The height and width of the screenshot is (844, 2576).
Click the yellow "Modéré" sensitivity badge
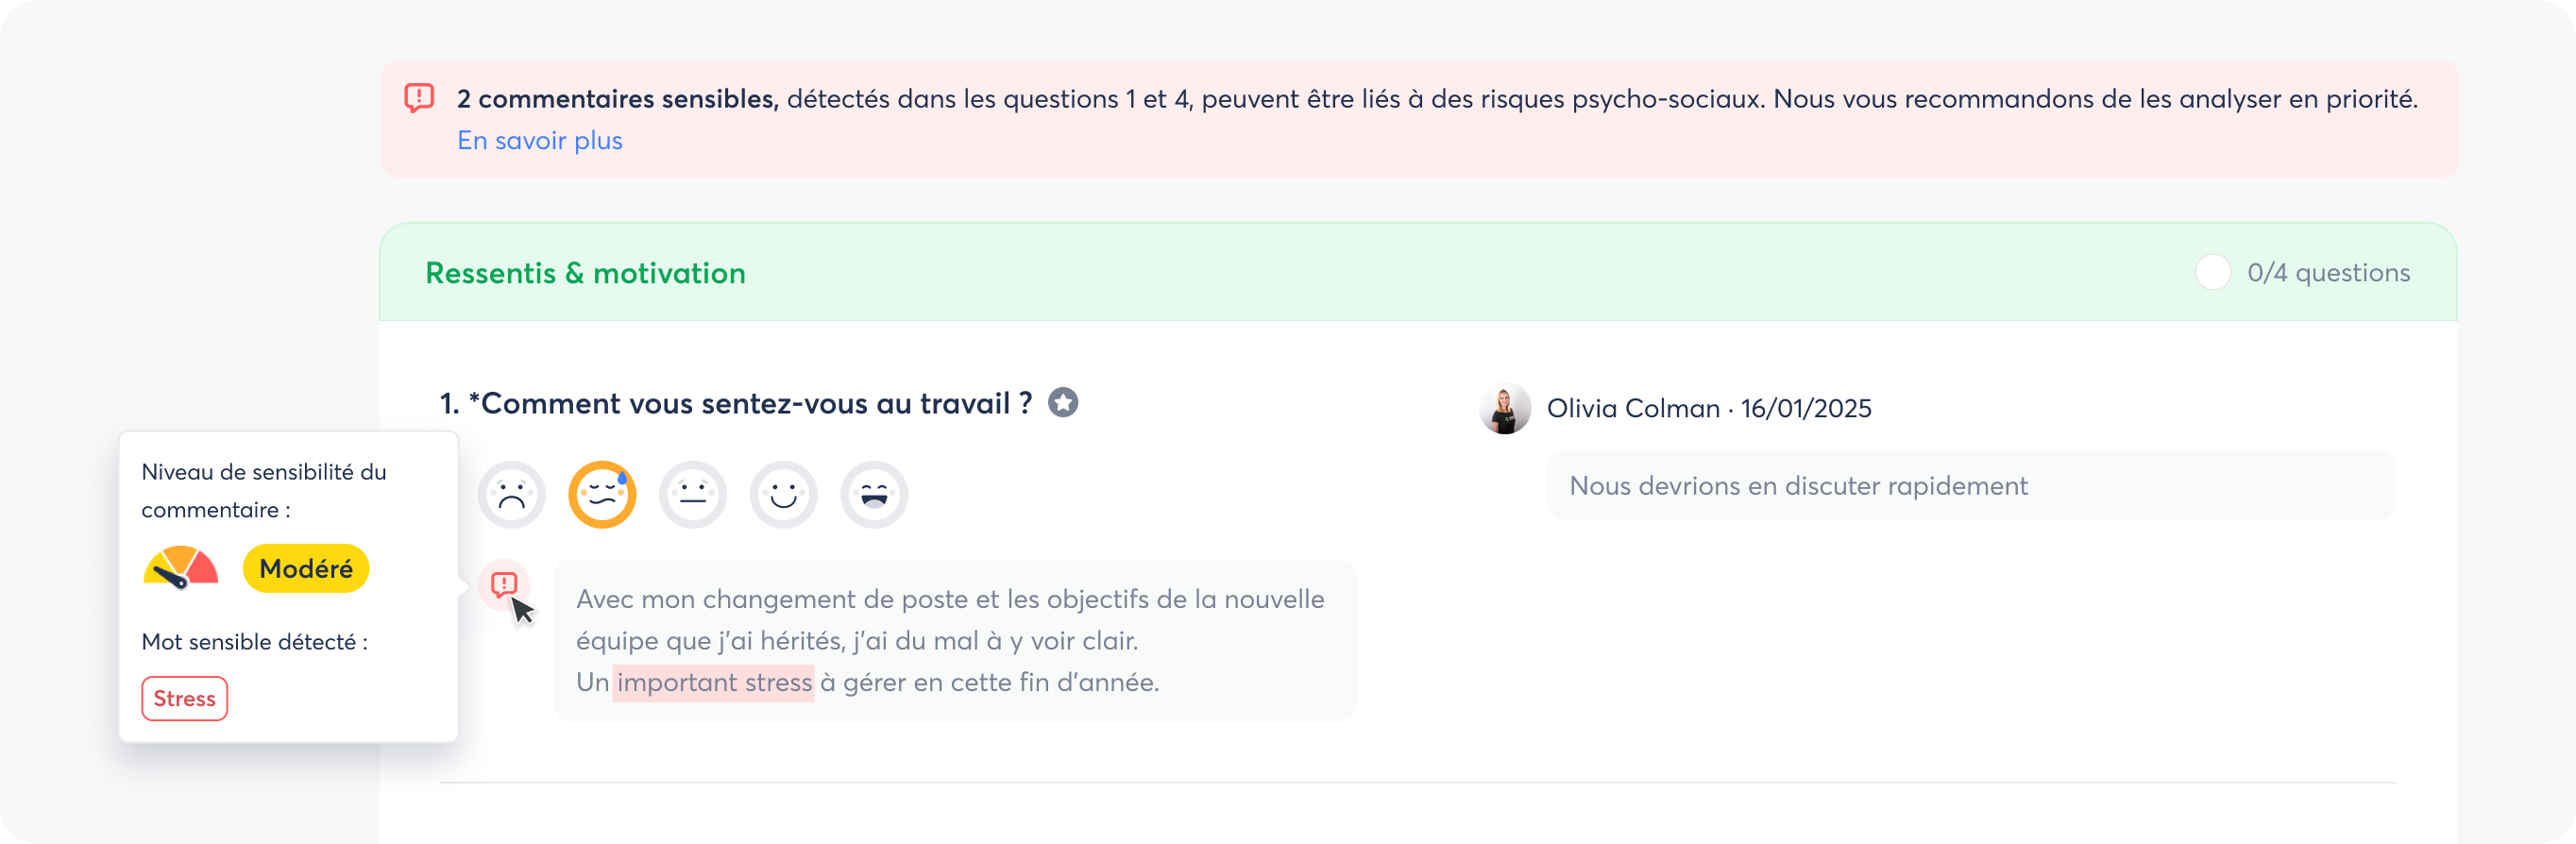click(x=306, y=569)
